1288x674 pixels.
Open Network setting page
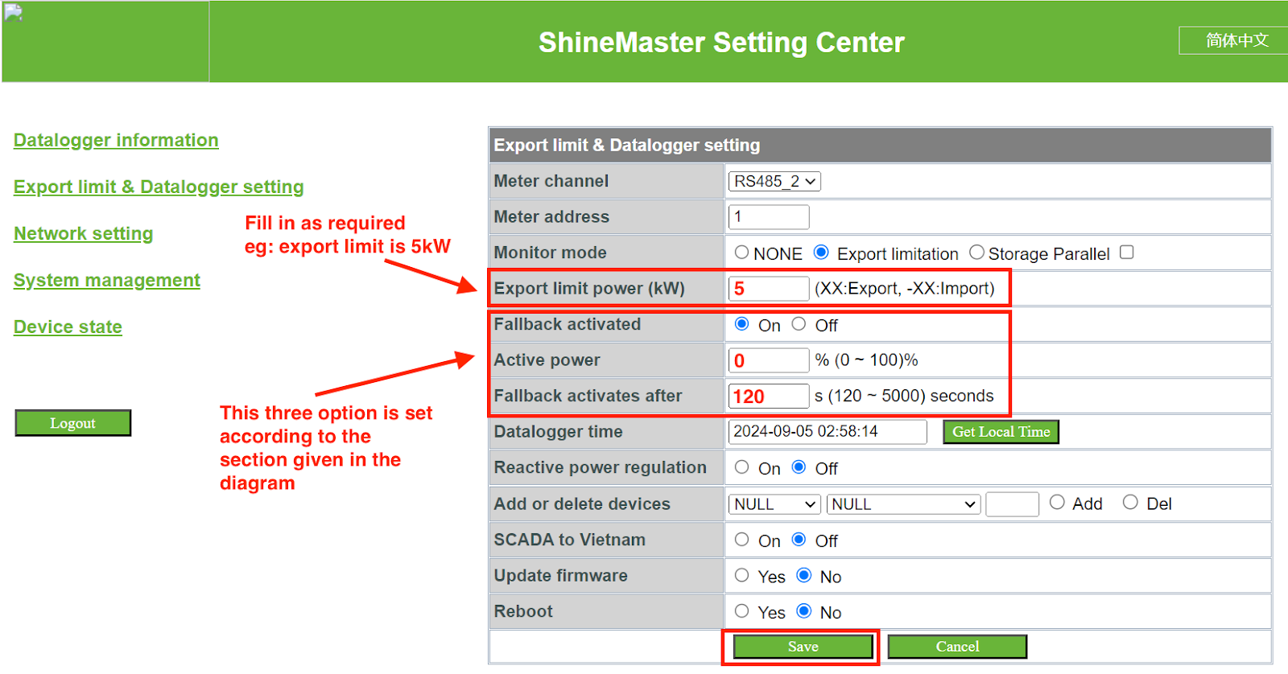click(83, 233)
